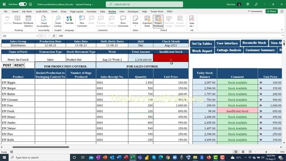Switch to Normal view icon
The image size is (286, 161).
[236, 152]
